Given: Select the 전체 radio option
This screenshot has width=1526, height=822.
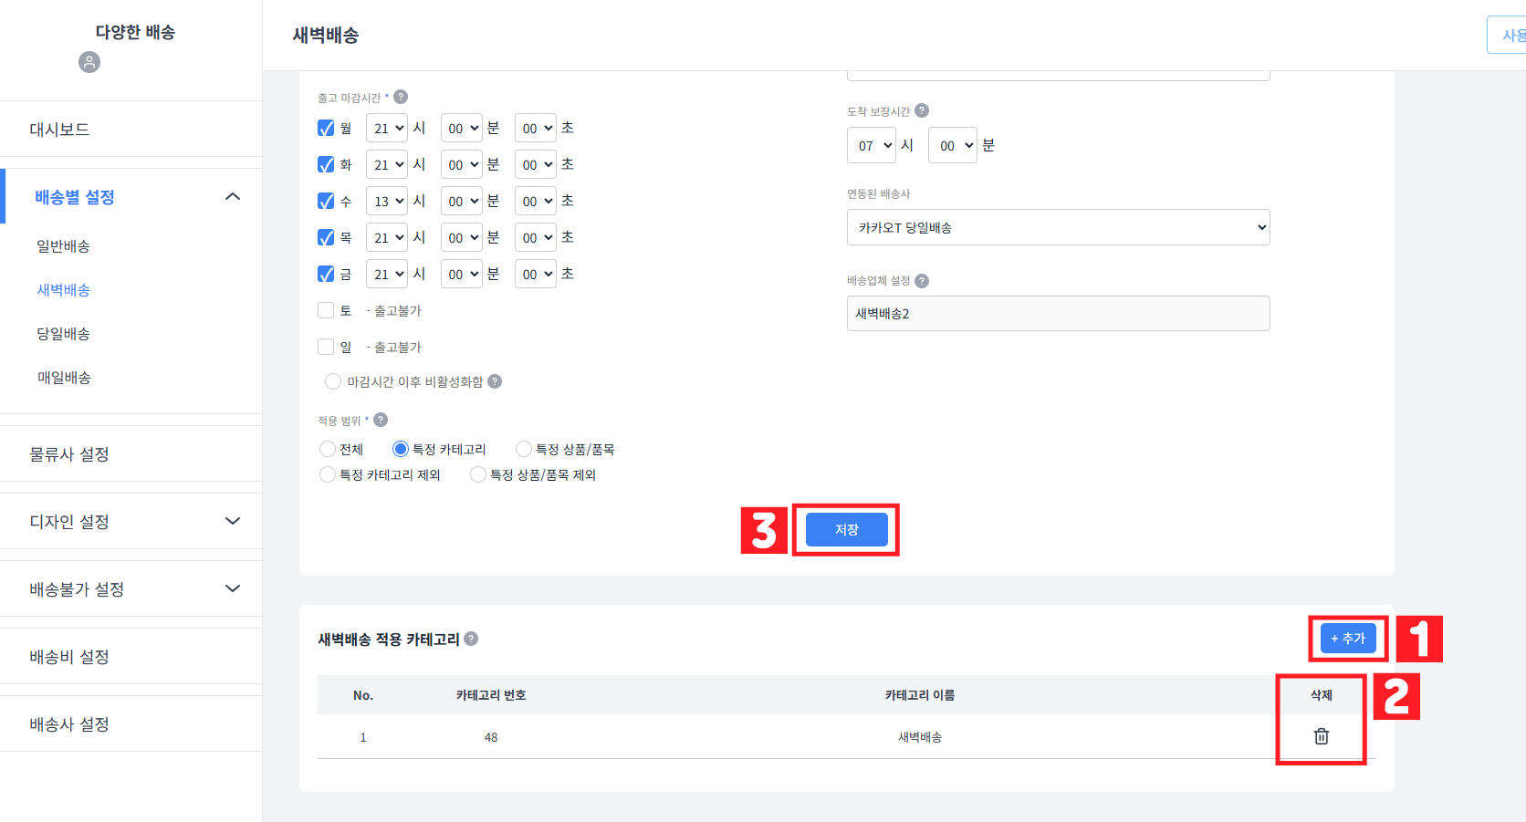Looking at the screenshot, I should click(328, 449).
